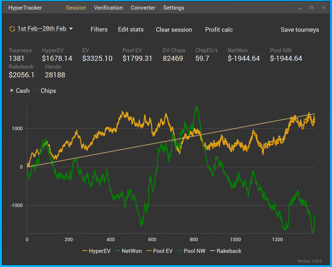The width and height of the screenshot is (332, 267).
Task: Toggle Pool NW series in chart legend
Action: 191,251
